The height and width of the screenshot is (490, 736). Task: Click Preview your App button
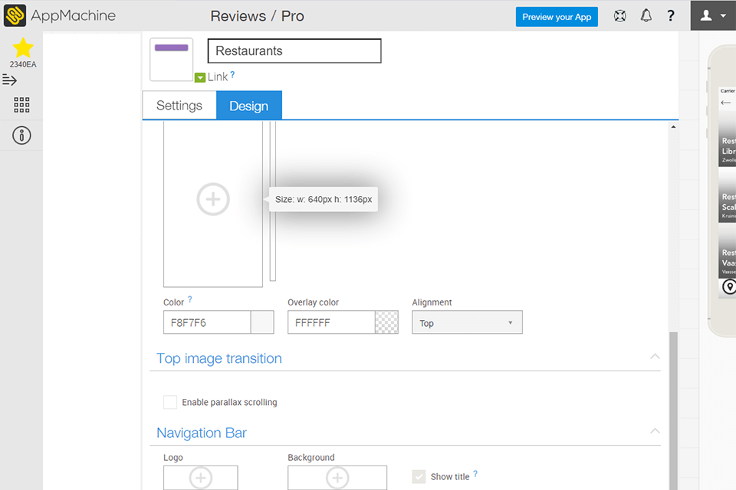pyautogui.click(x=557, y=17)
